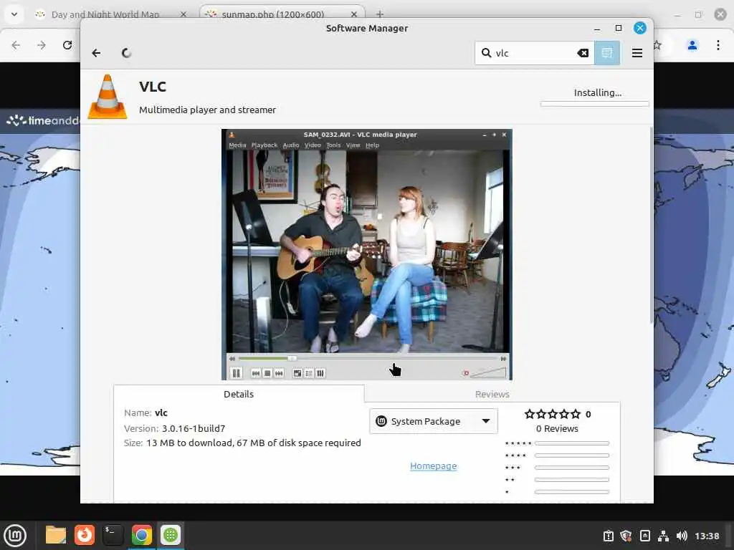Minimize the Software Manager window
Image resolution: width=734 pixels, height=550 pixels.
coord(597,28)
